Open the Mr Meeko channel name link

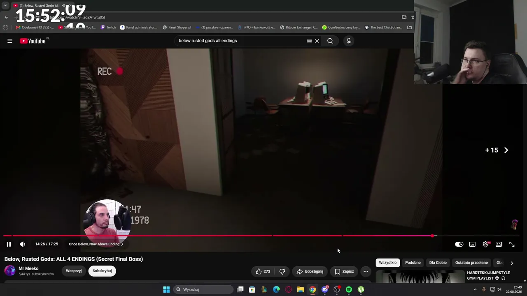(x=28, y=268)
